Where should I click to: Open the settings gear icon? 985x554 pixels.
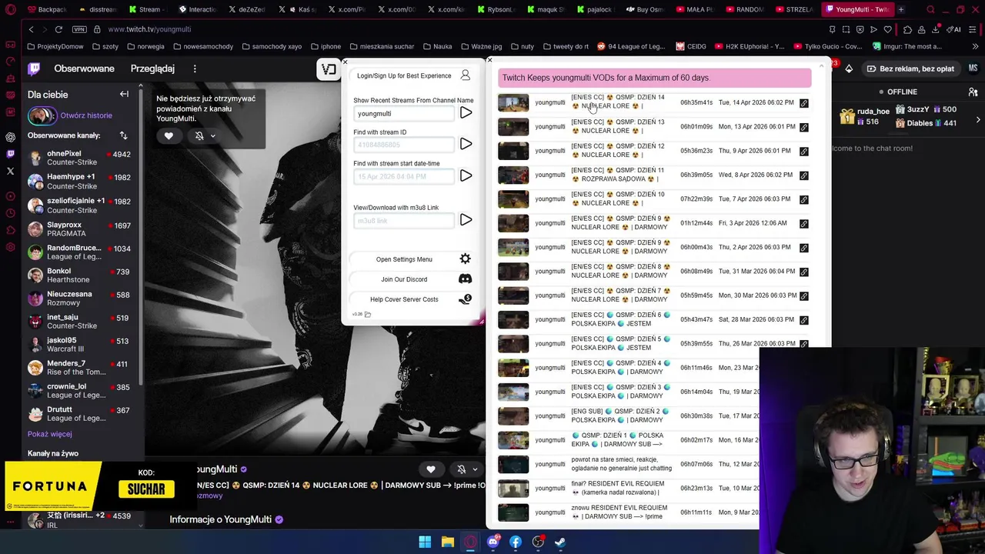click(465, 259)
